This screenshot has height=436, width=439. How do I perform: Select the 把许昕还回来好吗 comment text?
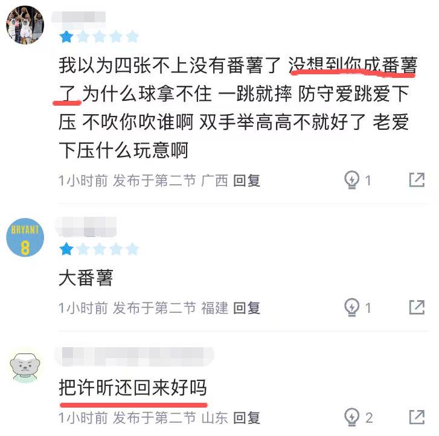click(x=133, y=387)
